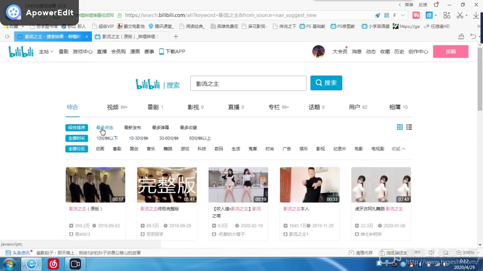Screen dimensions: 483x271
Task: Open the 腾讯课堂 bookmark
Action: (161, 26)
